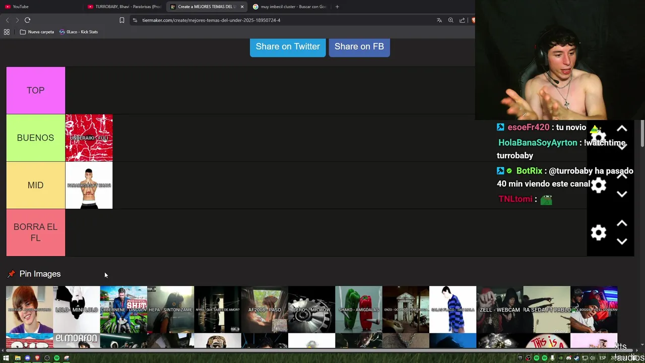Open Brave browser taskbar icon

(x=37, y=358)
